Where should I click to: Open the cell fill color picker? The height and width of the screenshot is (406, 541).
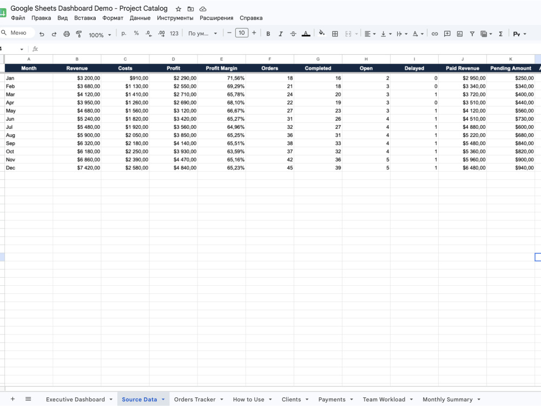pyautogui.click(x=321, y=34)
